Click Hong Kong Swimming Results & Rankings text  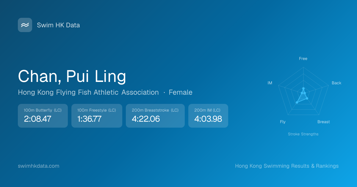pyautogui.click(x=287, y=166)
